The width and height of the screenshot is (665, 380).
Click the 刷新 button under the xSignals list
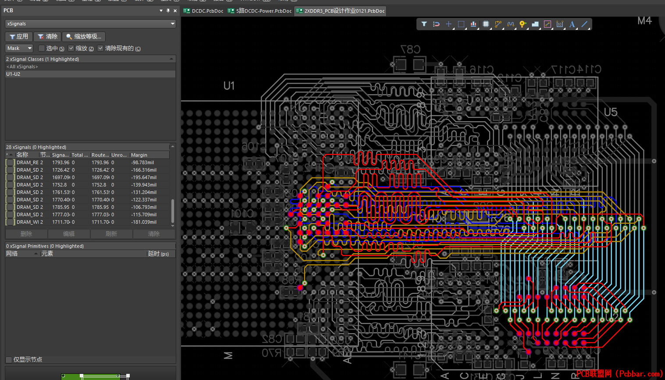111,234
